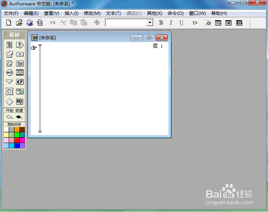Viewport: 268px width, 212px height.
Task: Minimize the [未命名] design window
Action: pos(136,38)
